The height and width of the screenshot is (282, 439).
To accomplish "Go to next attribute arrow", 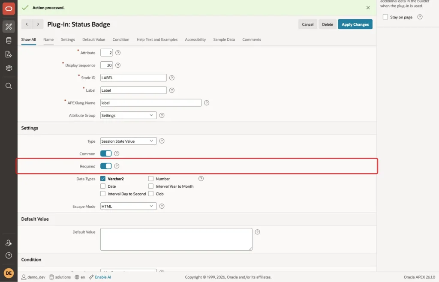I will 38,24.
